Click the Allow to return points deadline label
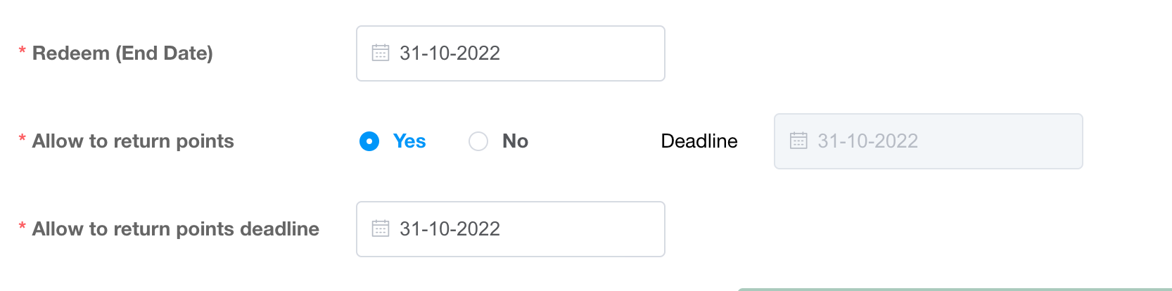This screenshot has width=1172, height=291. (176, 229)
